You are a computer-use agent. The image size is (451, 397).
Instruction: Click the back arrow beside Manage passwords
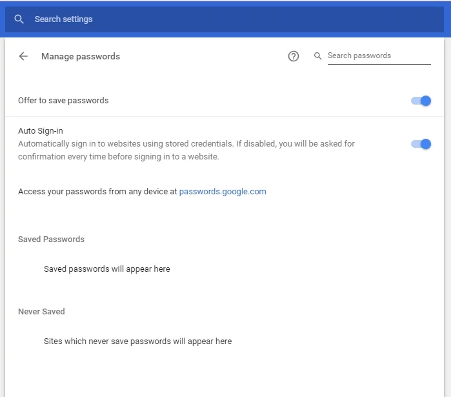pyautogui.click(x=23, y=56)
